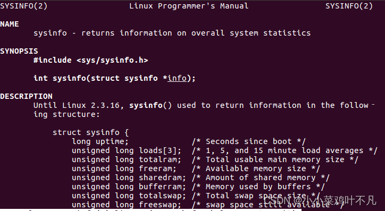Click the right SYSINFO(2) header text
The image size is (385, 211).
pos(349,6)
